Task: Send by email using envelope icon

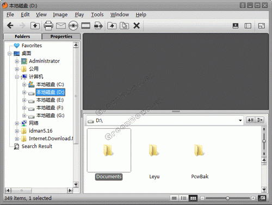Action: pos(61,26)
